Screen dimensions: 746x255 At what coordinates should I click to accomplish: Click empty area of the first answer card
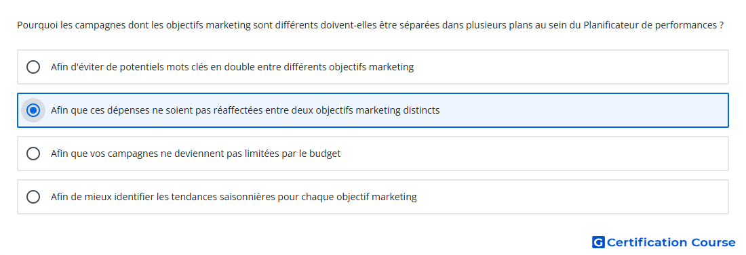pos(571,67)
